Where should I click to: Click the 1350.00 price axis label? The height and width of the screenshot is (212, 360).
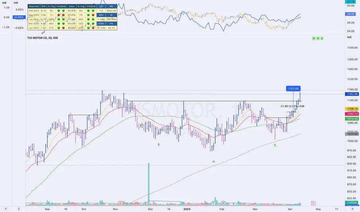coord(352,48)
